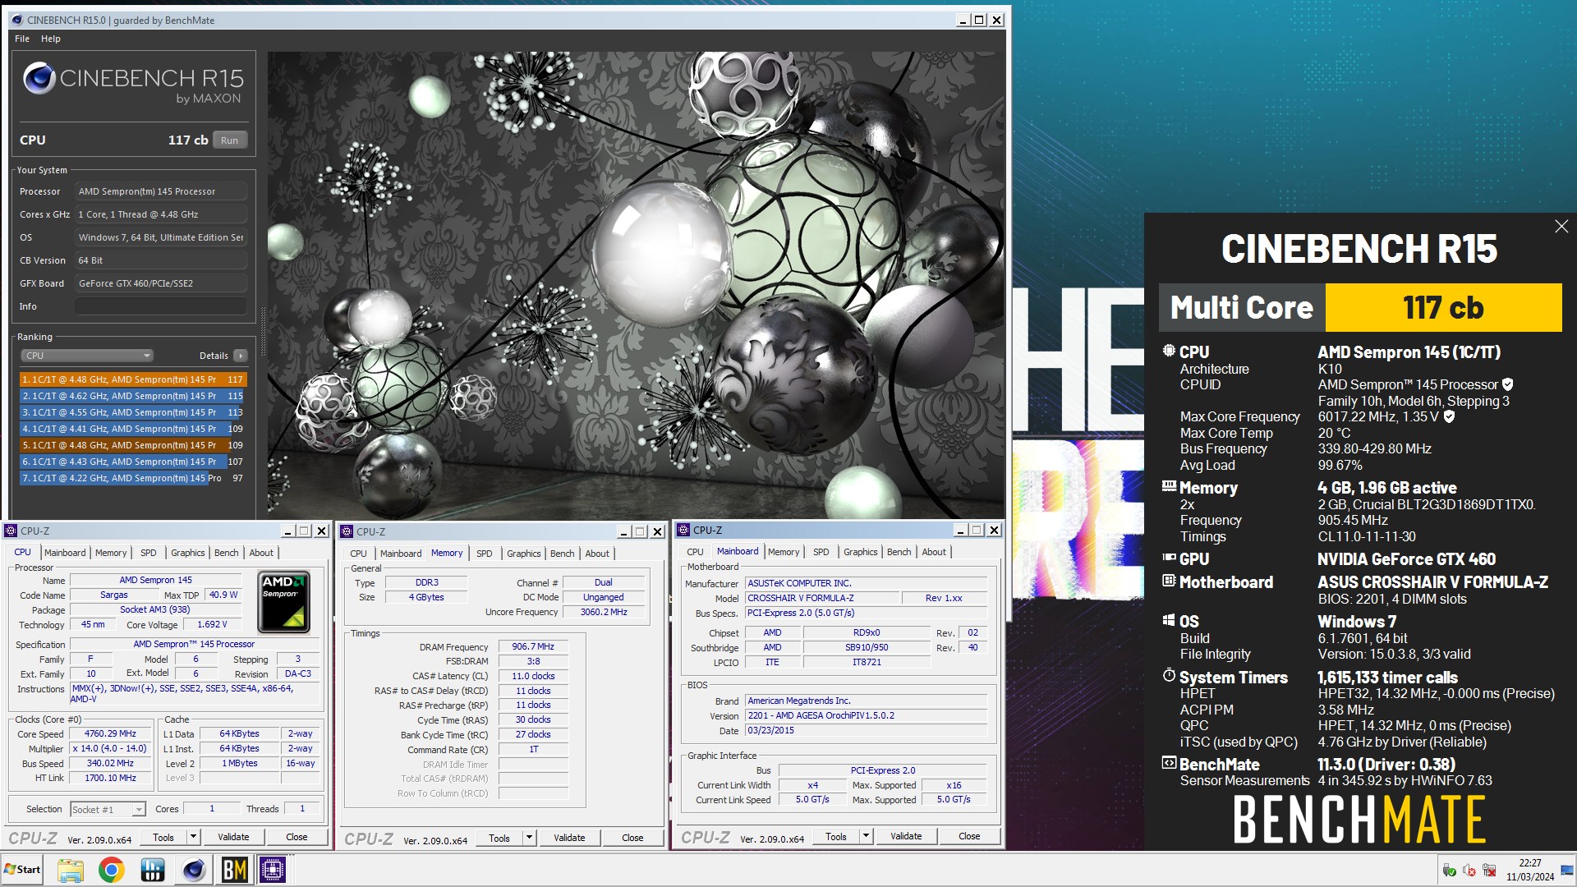Run the CPU benchmark in Cinebench

click(x=230, y=140)
